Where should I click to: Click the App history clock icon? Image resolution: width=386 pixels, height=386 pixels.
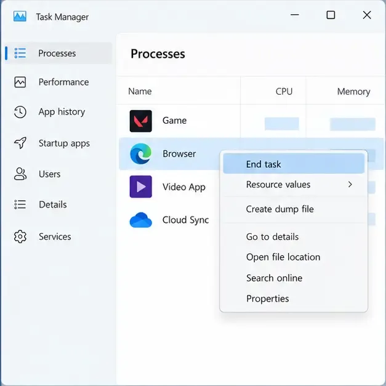20,112
